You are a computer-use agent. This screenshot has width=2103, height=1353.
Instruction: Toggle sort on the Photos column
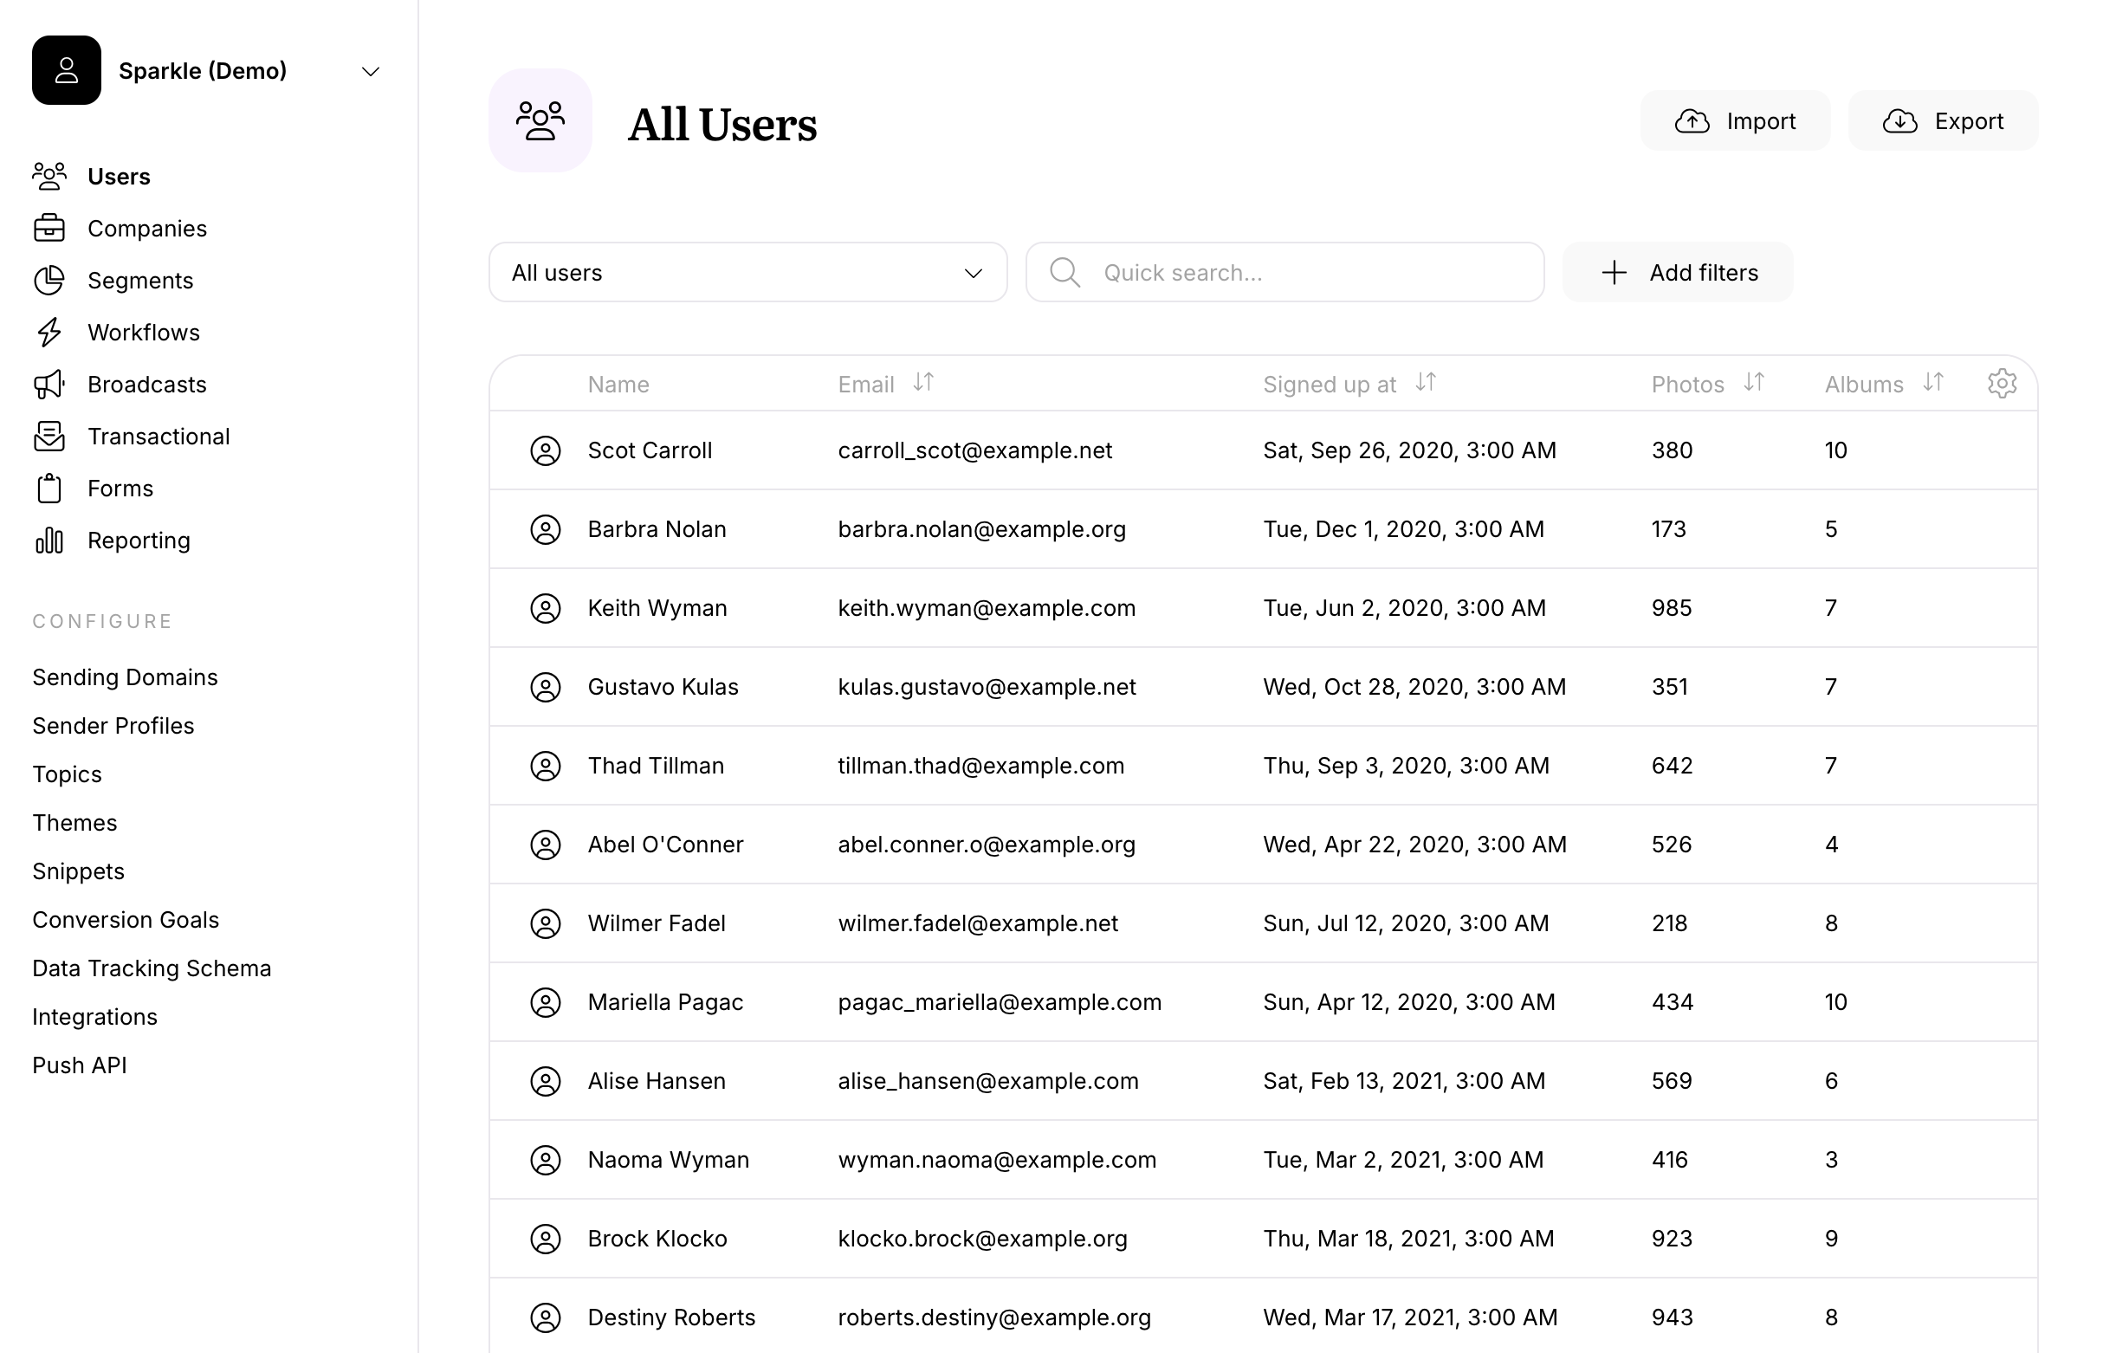pyautogui.click(x=1753, y=382)
